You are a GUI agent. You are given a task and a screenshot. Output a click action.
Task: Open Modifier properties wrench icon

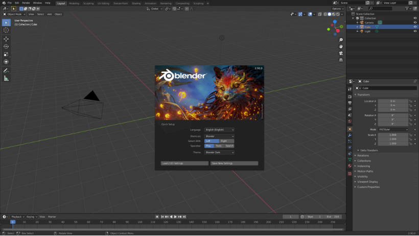(350, 135)
